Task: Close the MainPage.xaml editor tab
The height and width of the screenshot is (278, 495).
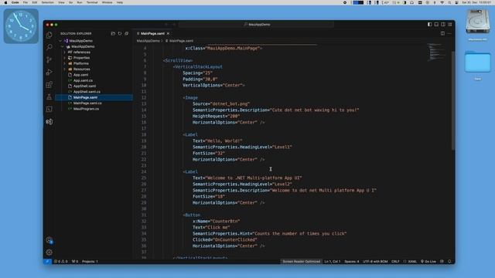Action: (169, 33)
